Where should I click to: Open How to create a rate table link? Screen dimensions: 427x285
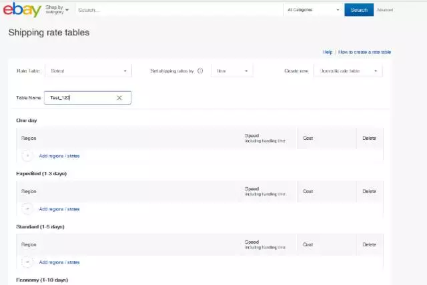tap(364, 52)
